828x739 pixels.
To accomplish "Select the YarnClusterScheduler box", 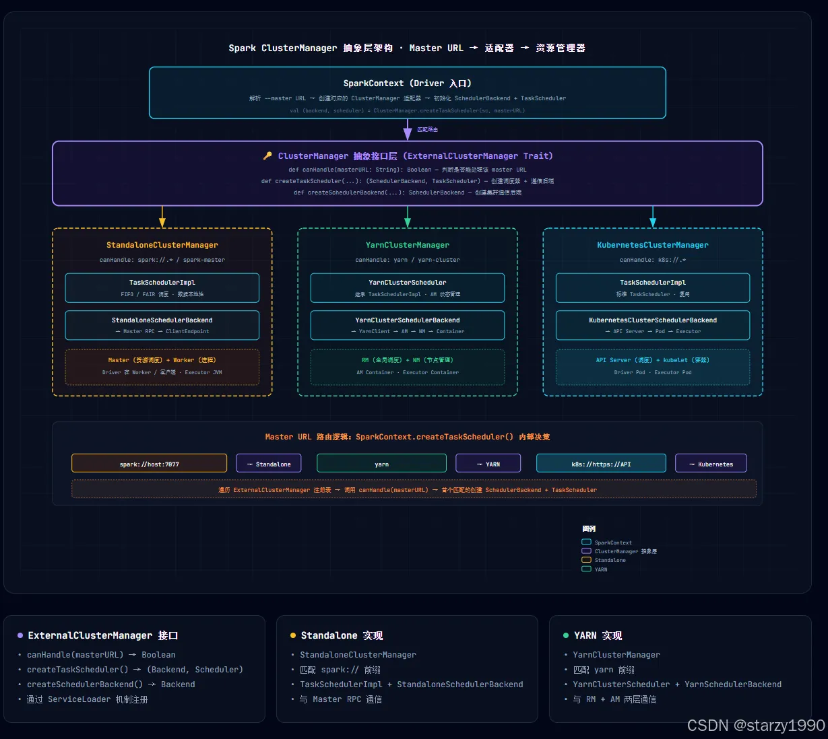I will tap(408, 288).
